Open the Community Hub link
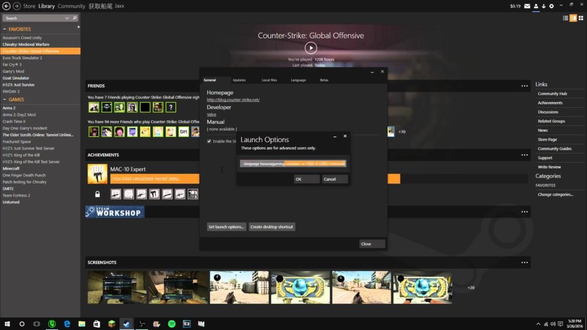Viewport: 587px width, 330px height. [x=552, y=93]
